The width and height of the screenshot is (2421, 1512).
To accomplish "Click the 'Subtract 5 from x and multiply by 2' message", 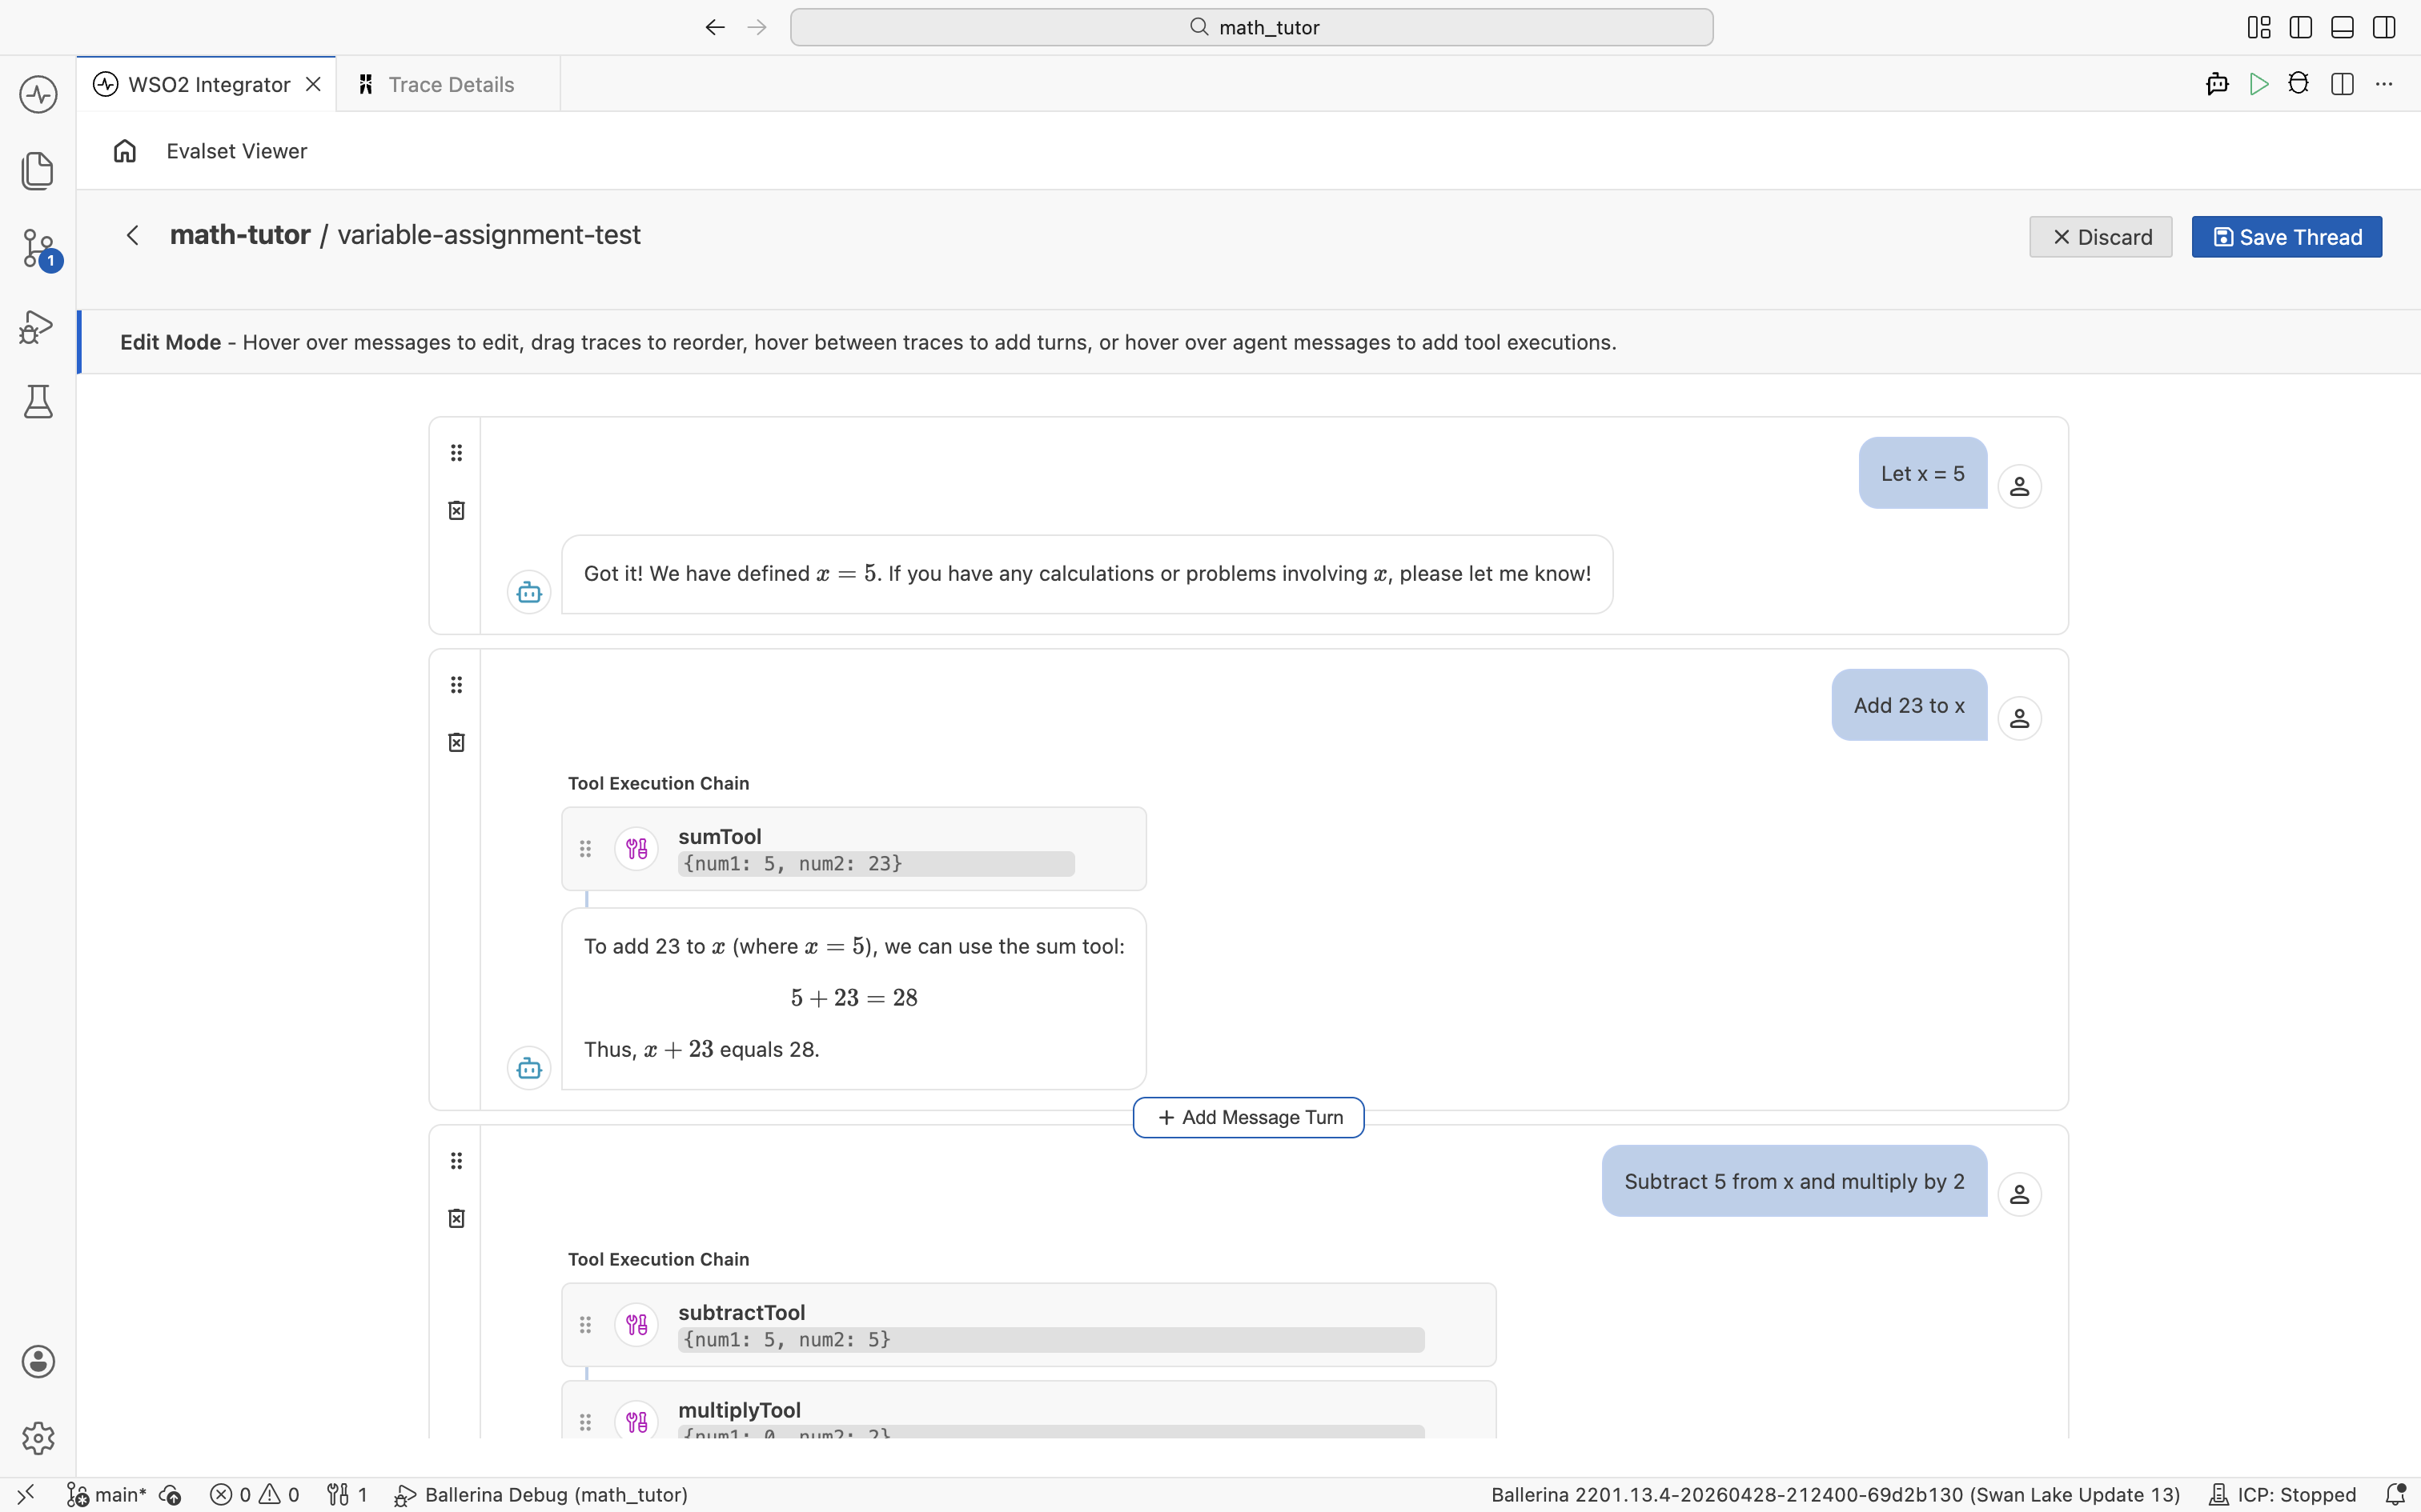I will 1794,1181.
